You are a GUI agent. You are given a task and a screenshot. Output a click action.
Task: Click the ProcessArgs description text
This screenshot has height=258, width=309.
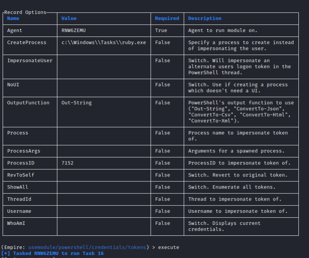click(236, 151)
